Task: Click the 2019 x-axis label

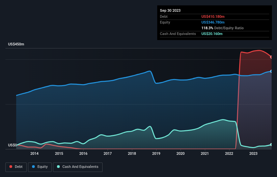Action: click(156, 153)
